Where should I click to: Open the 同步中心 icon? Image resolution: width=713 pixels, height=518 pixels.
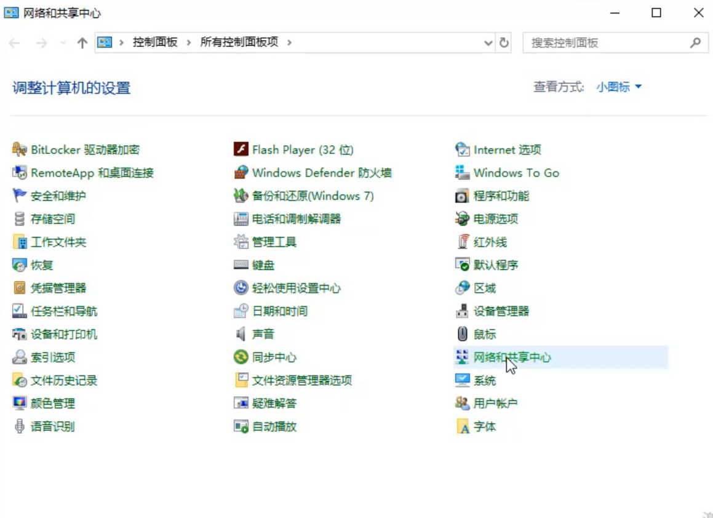pyautogui.click(x=241, y=357)
